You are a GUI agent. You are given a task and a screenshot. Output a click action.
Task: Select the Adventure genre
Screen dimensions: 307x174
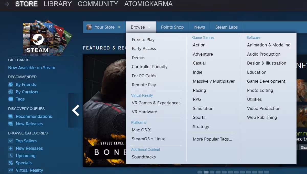[203, 54]
